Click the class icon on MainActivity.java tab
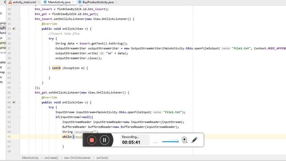Screen dimensions: 286x161 tap(45, 2)
